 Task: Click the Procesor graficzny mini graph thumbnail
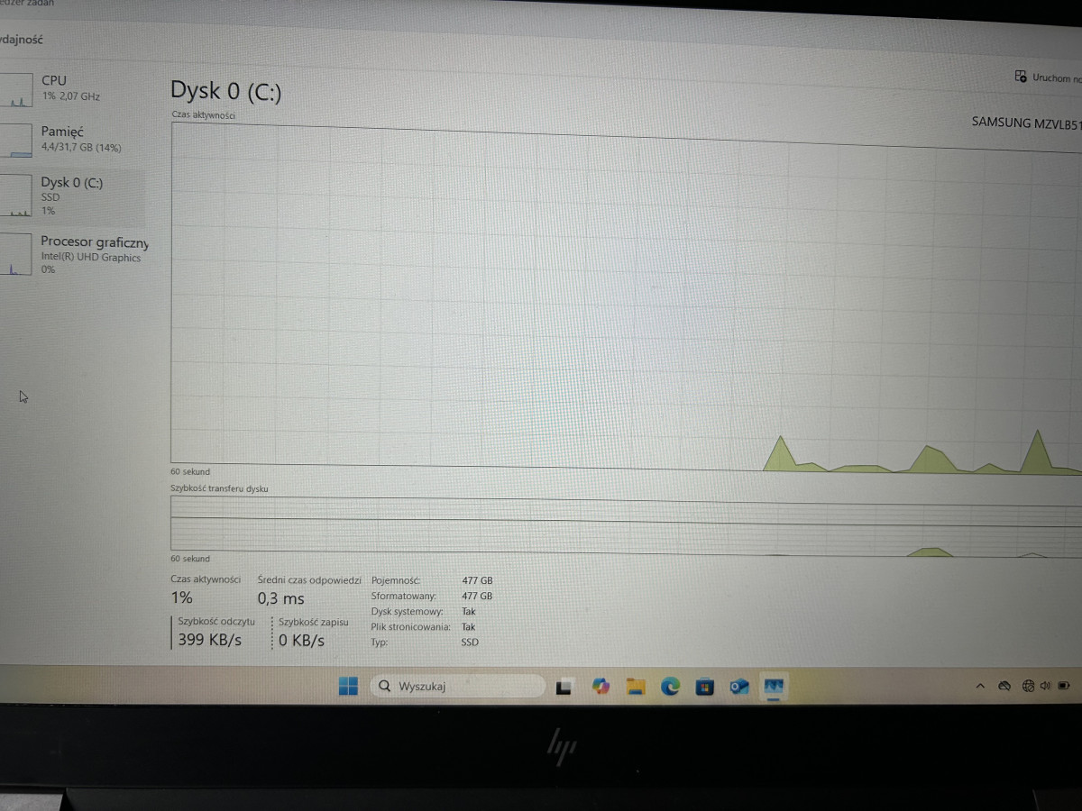pyautogui.click(x=16, y=256)
